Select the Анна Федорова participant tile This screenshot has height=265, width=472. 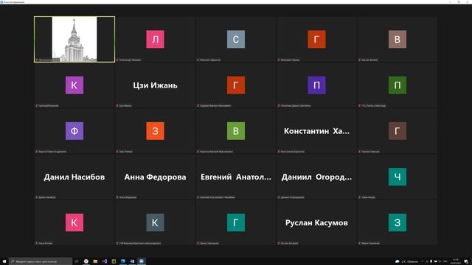pos(155,177)
